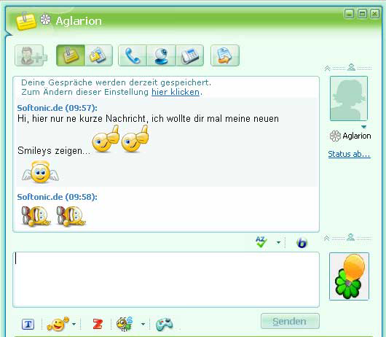Select the message mode notepad icon

(x=71, y=55)
